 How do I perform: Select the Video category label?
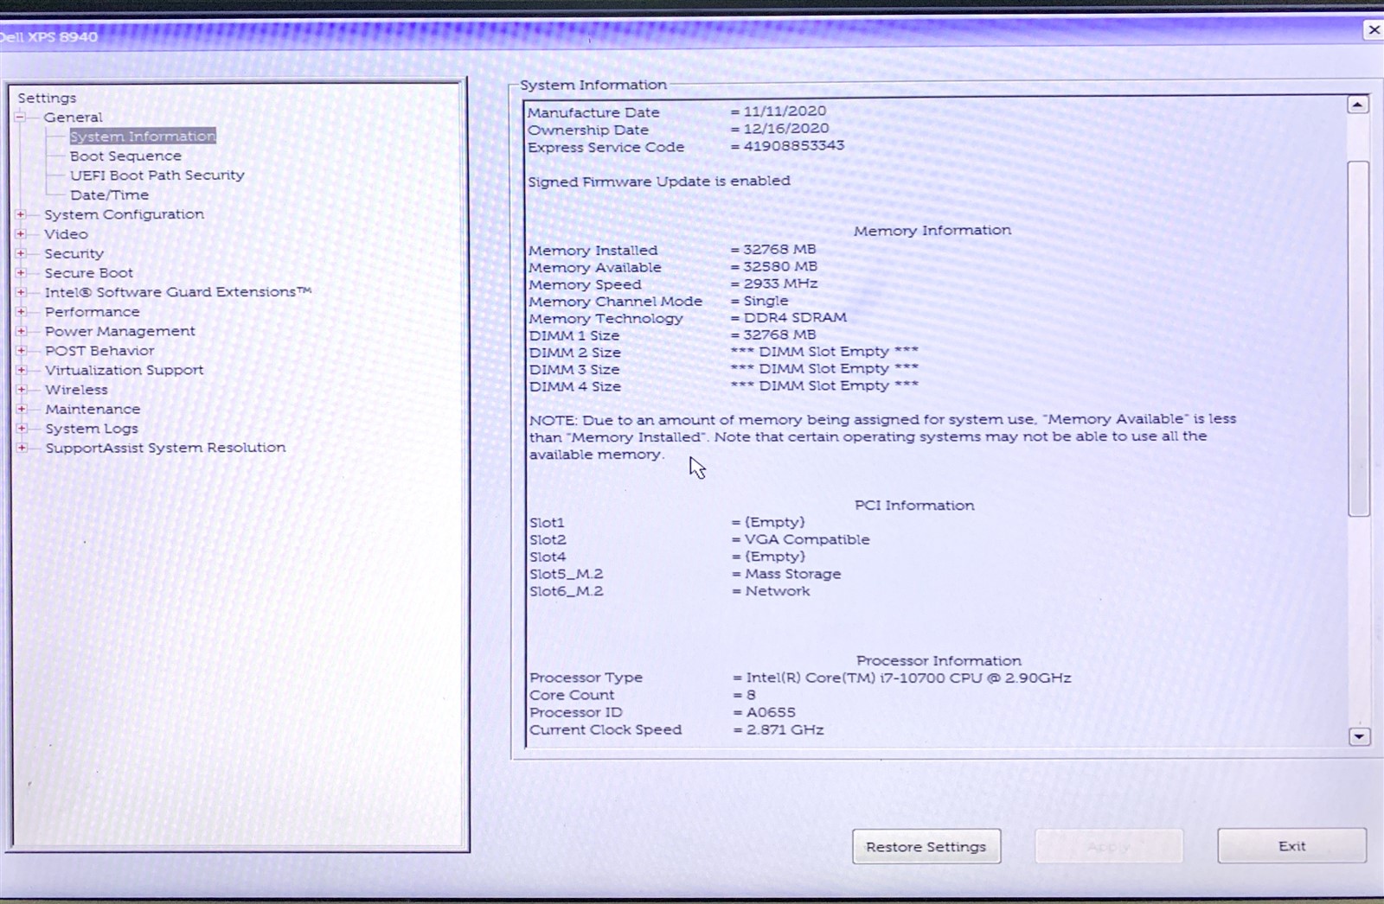[x=66, y=233]
